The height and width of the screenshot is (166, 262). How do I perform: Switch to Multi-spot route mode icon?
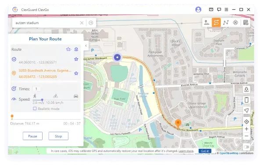click(226, 22)
